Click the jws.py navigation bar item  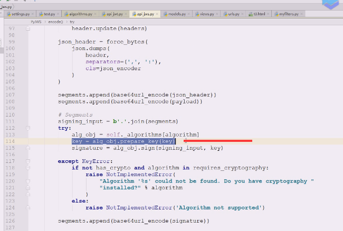(x=6, y=7)
